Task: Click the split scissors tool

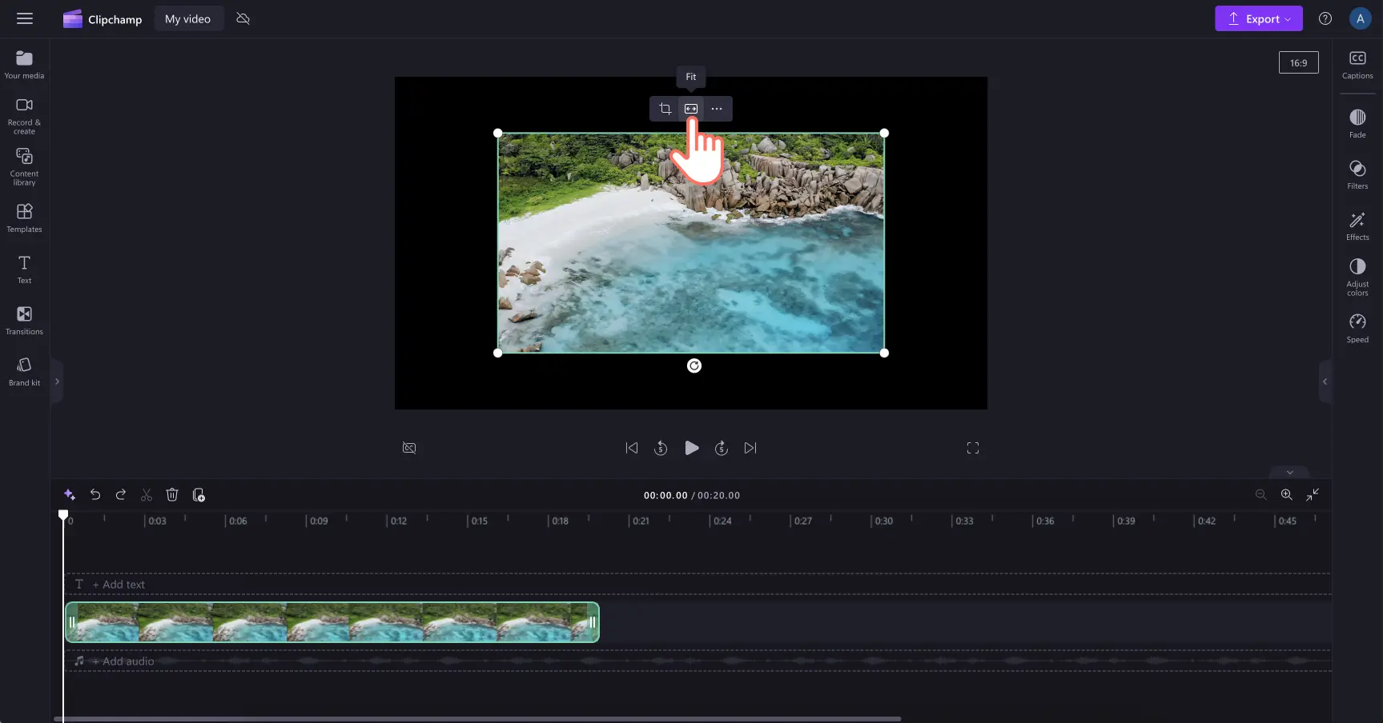Action: [147, 495]
